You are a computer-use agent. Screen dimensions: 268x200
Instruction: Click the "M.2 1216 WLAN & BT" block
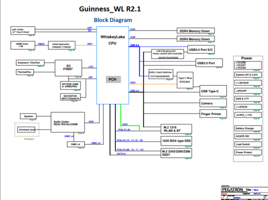coord(176,129)
